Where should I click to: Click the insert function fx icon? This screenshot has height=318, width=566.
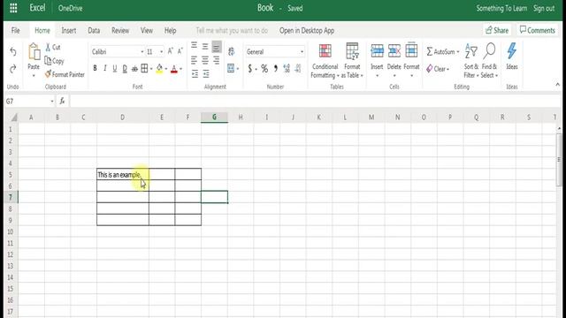click(62, 102)
